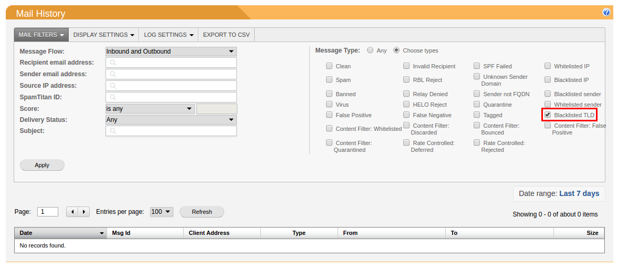Tick the Quarantine checkbox

477,105
